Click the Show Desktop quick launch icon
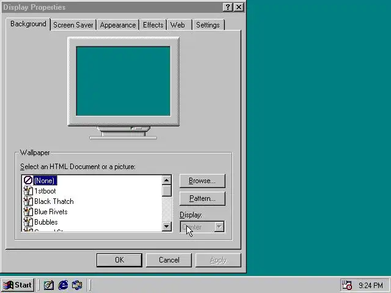Viewport: 391px width, 293px height. pos(49,285)
